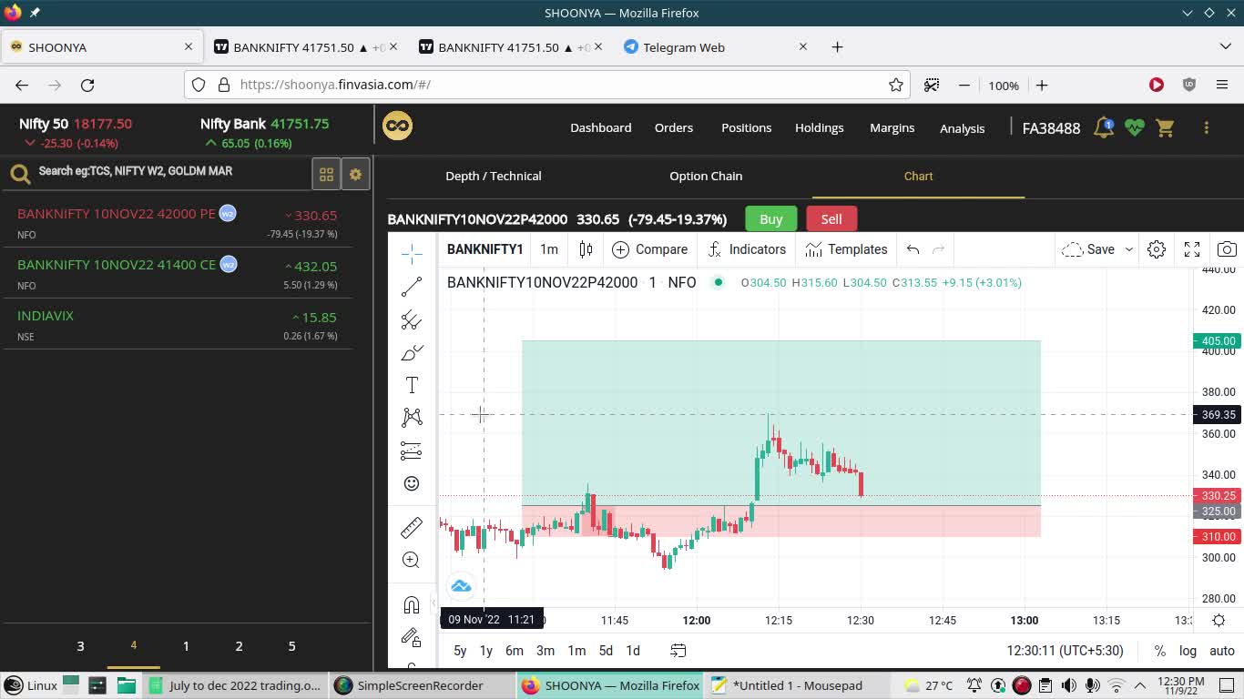The height and width of the screenshot is (699, 1244).
Task: Select the brush drawing tool
Action: [412, 352]
